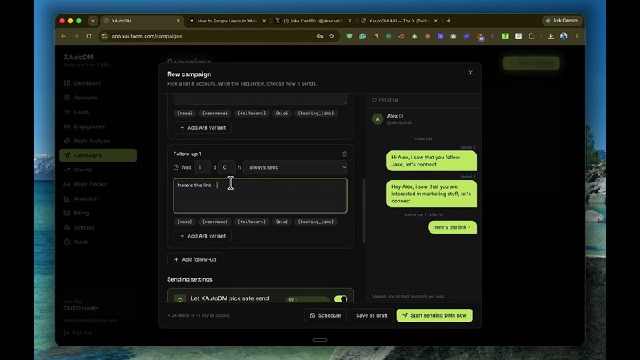The width and height of the screenshot is (640, 360).
Task: Click the green shield extension icon
Action: point(350,36)
